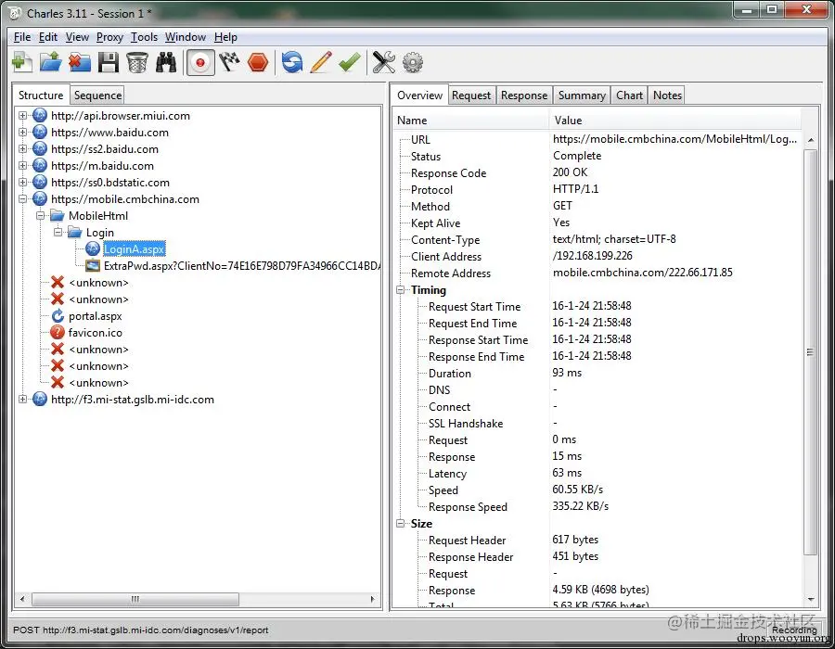Edit selected request with the pencil icon
Viewport: 835px width, 649px height.
(321, 62)
